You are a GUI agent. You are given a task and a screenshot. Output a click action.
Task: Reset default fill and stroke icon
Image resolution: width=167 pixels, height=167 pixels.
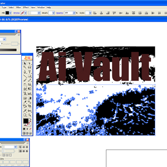[24, 125]
